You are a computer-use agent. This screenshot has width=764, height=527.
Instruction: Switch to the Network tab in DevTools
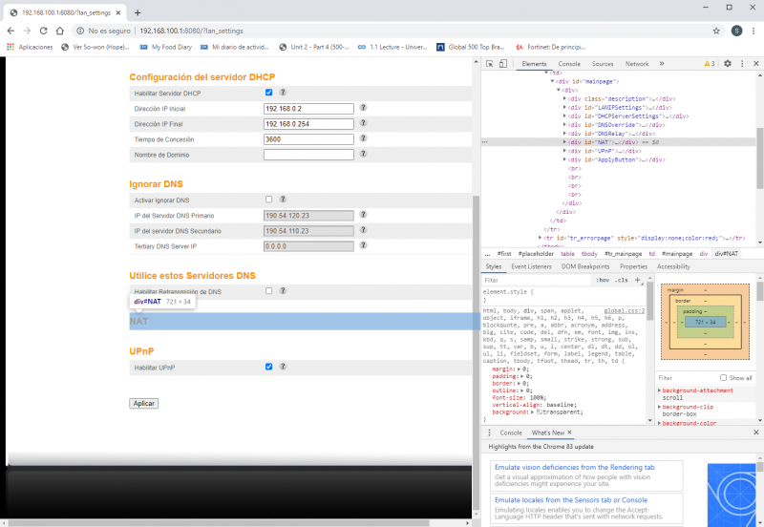pos(637,64)
